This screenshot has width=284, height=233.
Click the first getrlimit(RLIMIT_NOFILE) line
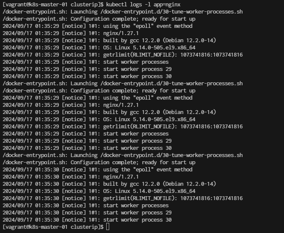(x=123, y=55)
